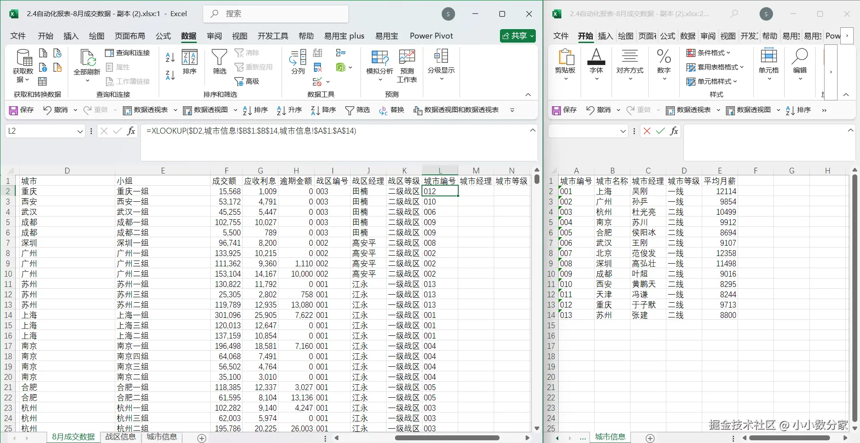Click the Share (共享) button

click(x=518, y=36)
